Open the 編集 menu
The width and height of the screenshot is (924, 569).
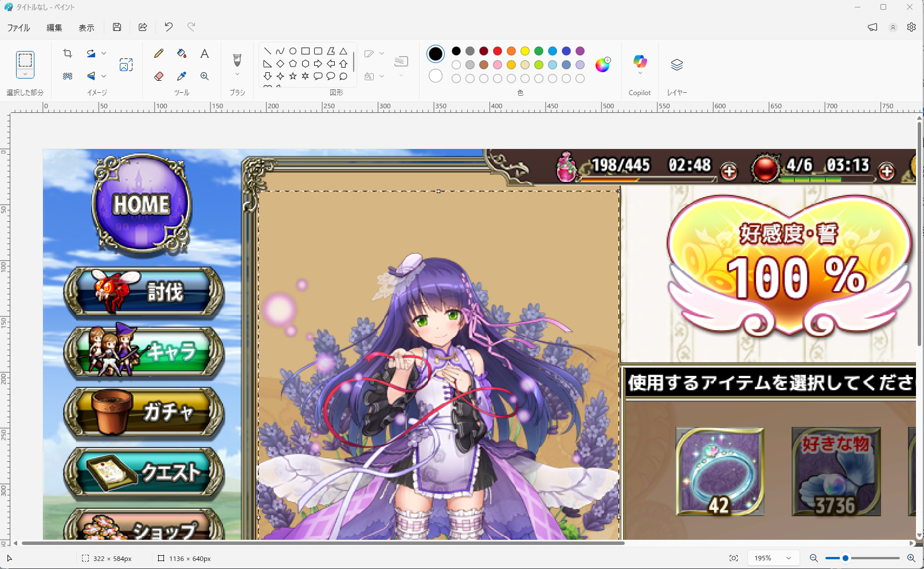[54, 28]
